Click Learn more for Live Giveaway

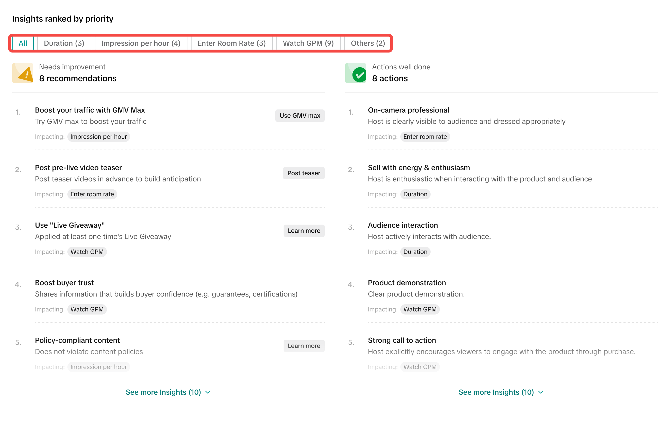[304, 231]
